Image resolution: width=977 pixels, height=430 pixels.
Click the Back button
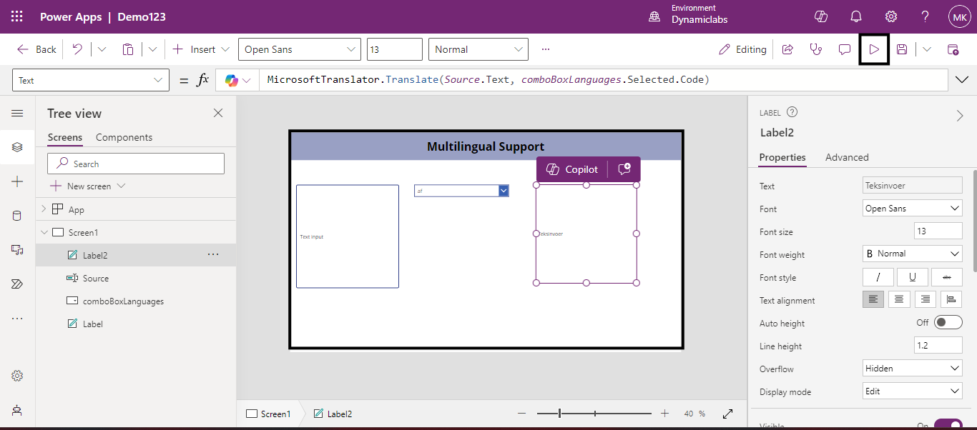click(x=37, y=49)
